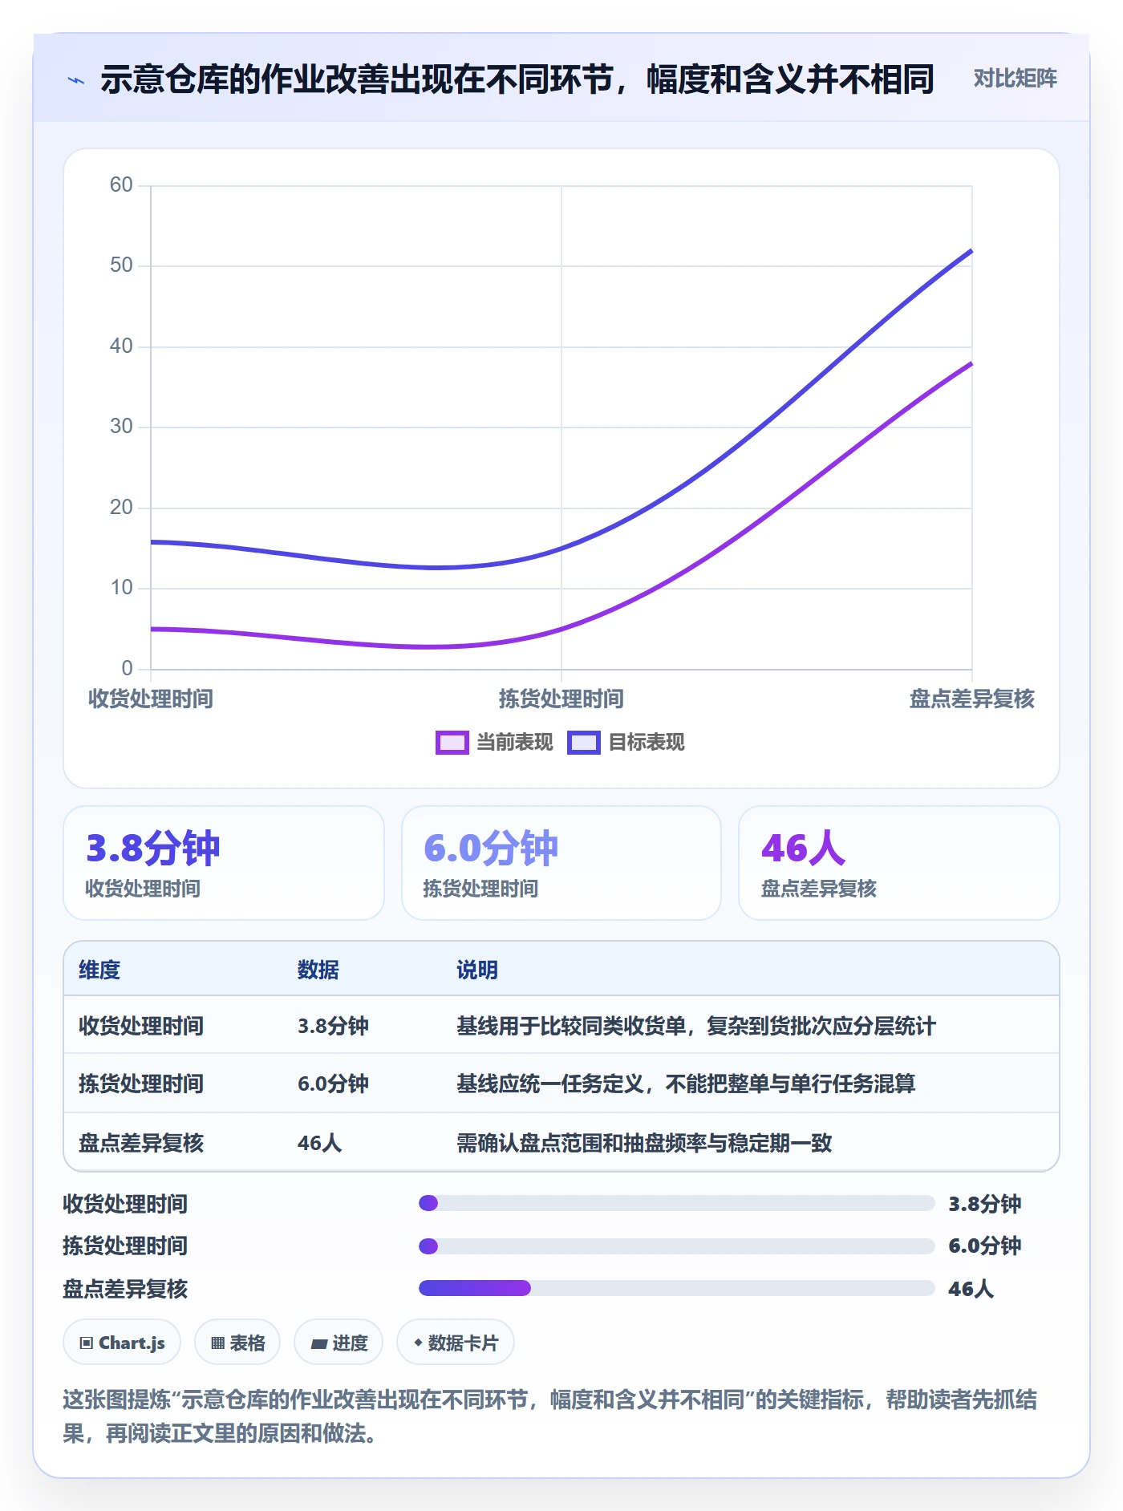1123x1511 pixels.
Task: Click the footer summary paragraph
Action: coord(550,1416)
